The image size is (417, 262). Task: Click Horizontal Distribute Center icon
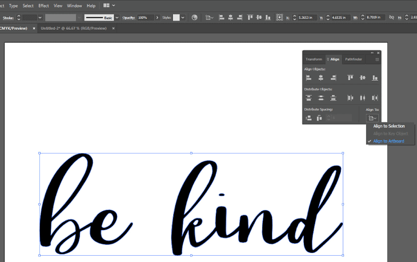click(x=363, y=98)
